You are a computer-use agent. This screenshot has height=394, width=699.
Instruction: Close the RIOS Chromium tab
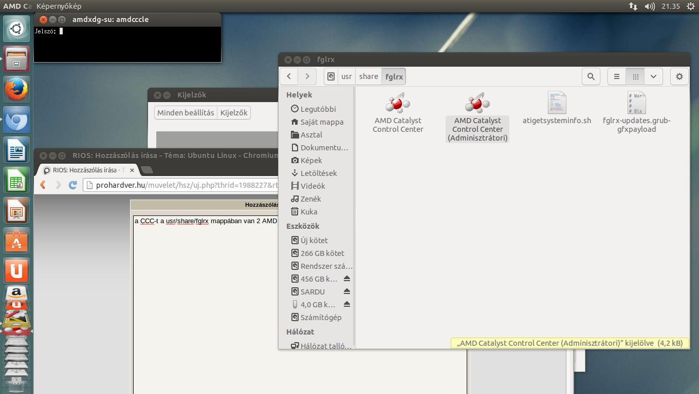pos(132,170)
